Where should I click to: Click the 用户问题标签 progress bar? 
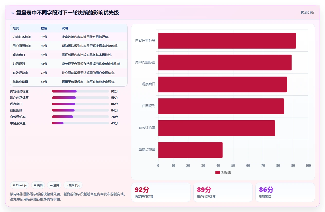(x=80, y=98)
